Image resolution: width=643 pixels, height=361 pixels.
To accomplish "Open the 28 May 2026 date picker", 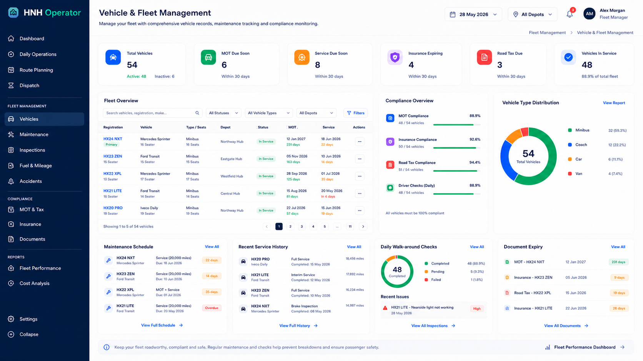I will [473, 15].
